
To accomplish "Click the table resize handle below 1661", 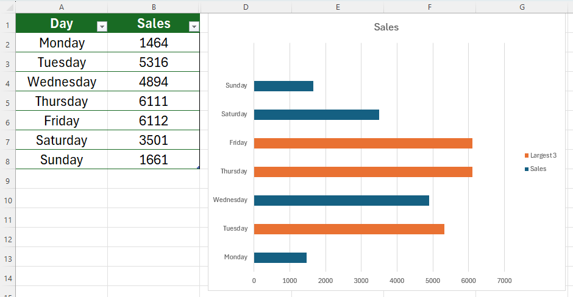I will 199,168.
